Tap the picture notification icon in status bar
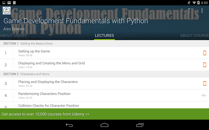Screen dimensions: 209x130 point(4,3)
